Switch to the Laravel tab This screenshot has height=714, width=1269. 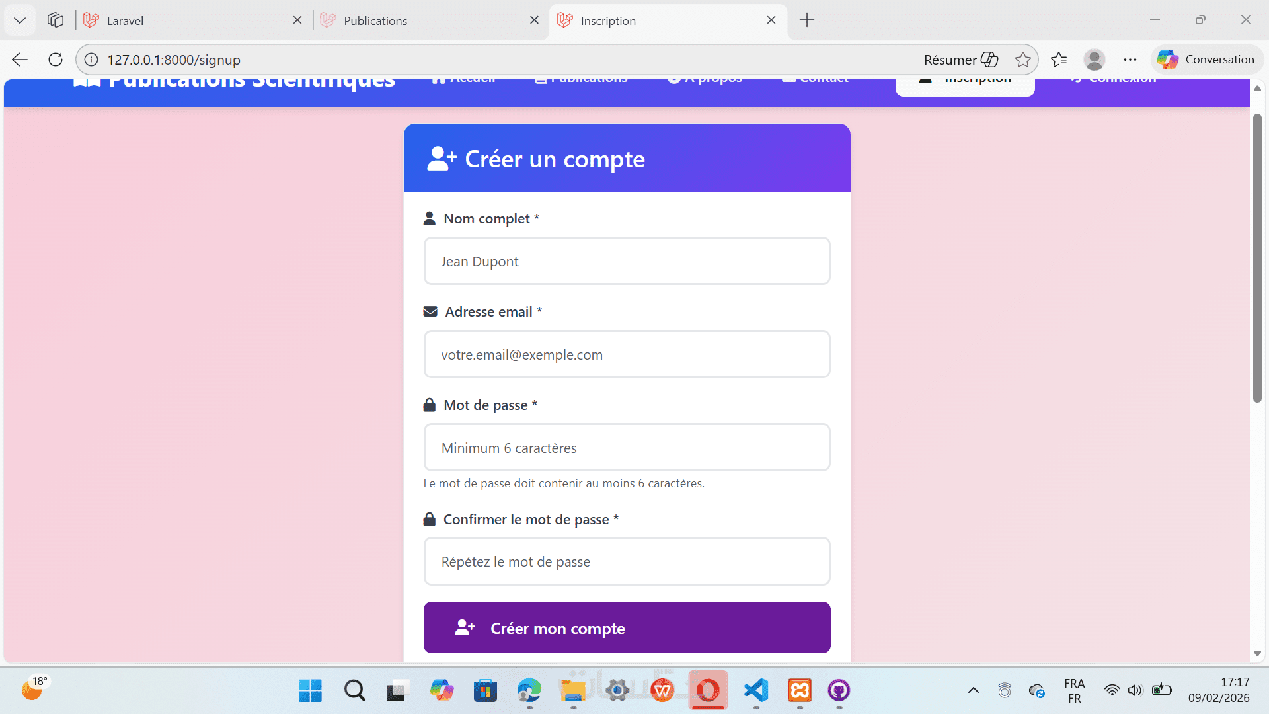point(185,20)
